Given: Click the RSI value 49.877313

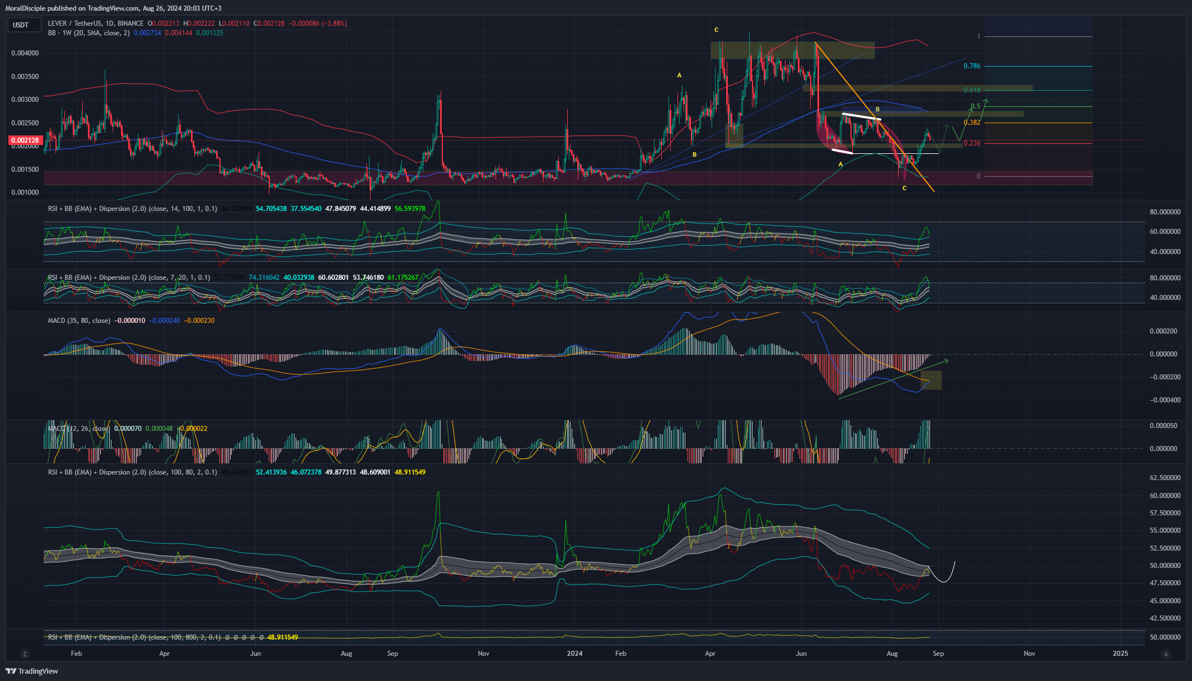Looking at the screenshot, I should coord(340,472).
